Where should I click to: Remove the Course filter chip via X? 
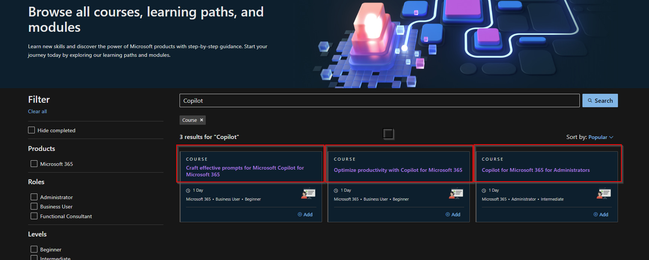202,120
